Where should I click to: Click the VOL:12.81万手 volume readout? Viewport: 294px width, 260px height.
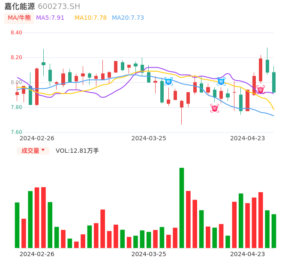[77, 151]
